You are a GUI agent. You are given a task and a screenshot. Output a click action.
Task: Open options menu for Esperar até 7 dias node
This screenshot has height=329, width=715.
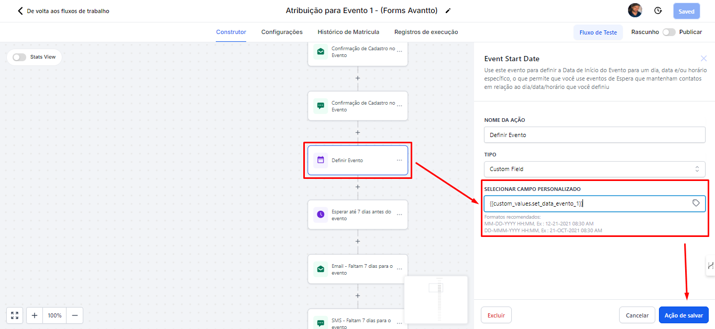pos(399,214)
